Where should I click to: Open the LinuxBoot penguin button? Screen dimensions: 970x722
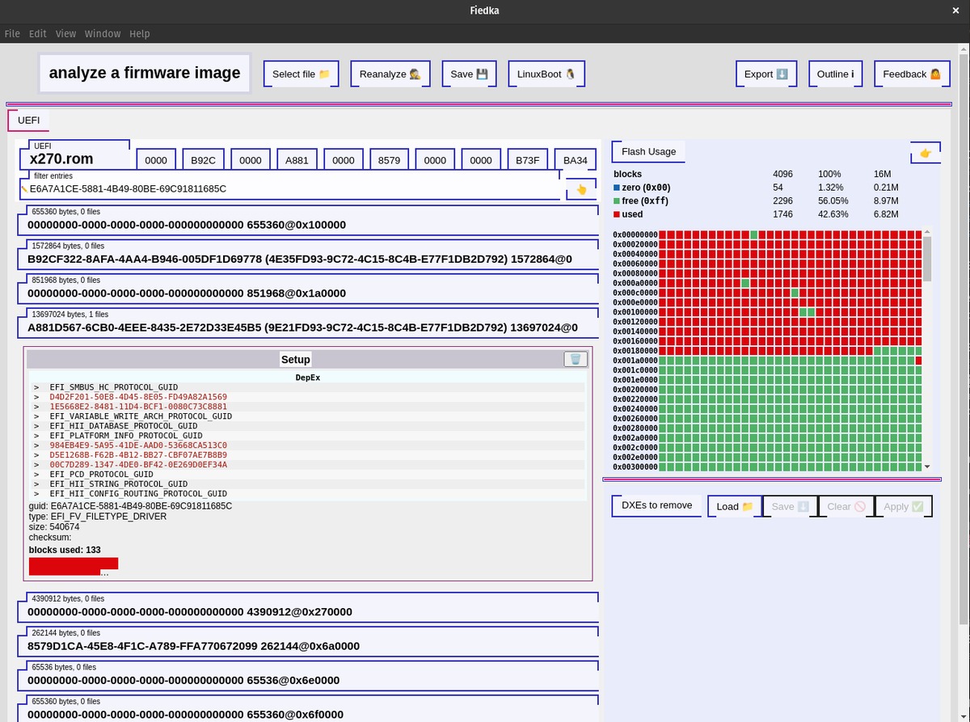pyautogui.click(x=546, y=74)
